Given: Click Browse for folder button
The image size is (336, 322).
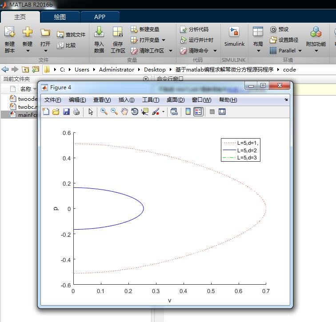Looking at the screenshot, I should [36, 69].
